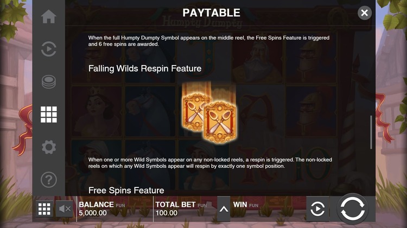Image resolution: width=407 pixels, height=228 pixels.
Task: Click the bottom-left menu grid button
Action: point(44,209)
